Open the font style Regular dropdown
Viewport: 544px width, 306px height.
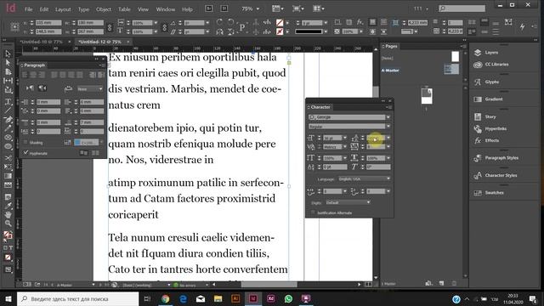point(388,127)
